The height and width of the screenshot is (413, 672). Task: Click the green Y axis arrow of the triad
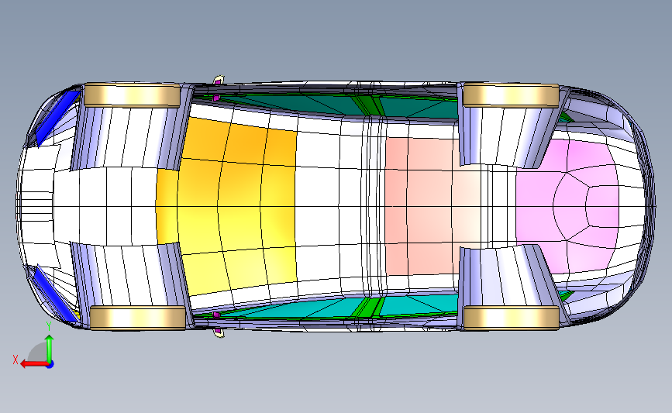click(50, 349)
